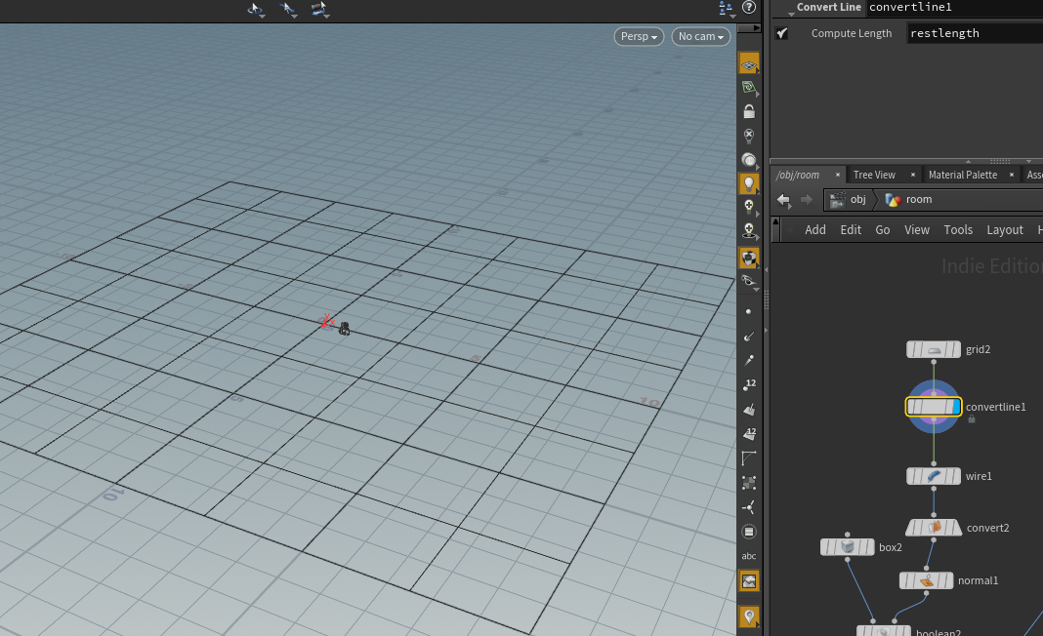Viewport: 1043px width, 636px height.
Task: Click the lock icon under convertline1 label
Action: point(972,419)
